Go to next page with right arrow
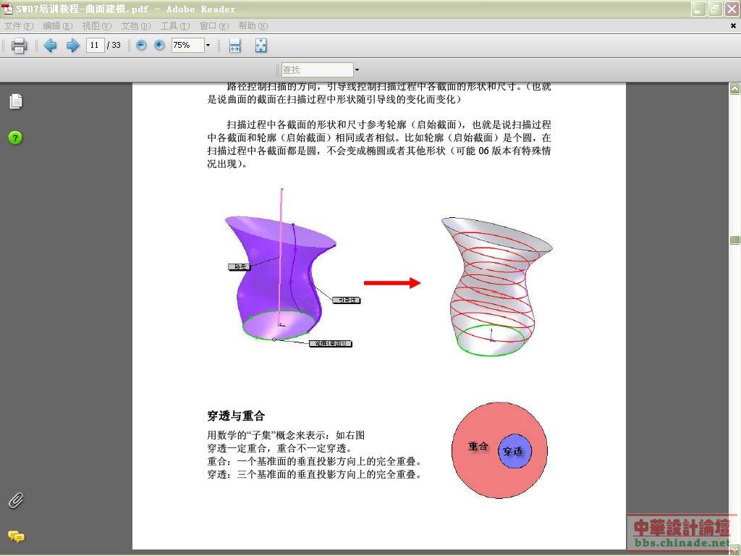 pyautogui.click(x=73, y=46)
